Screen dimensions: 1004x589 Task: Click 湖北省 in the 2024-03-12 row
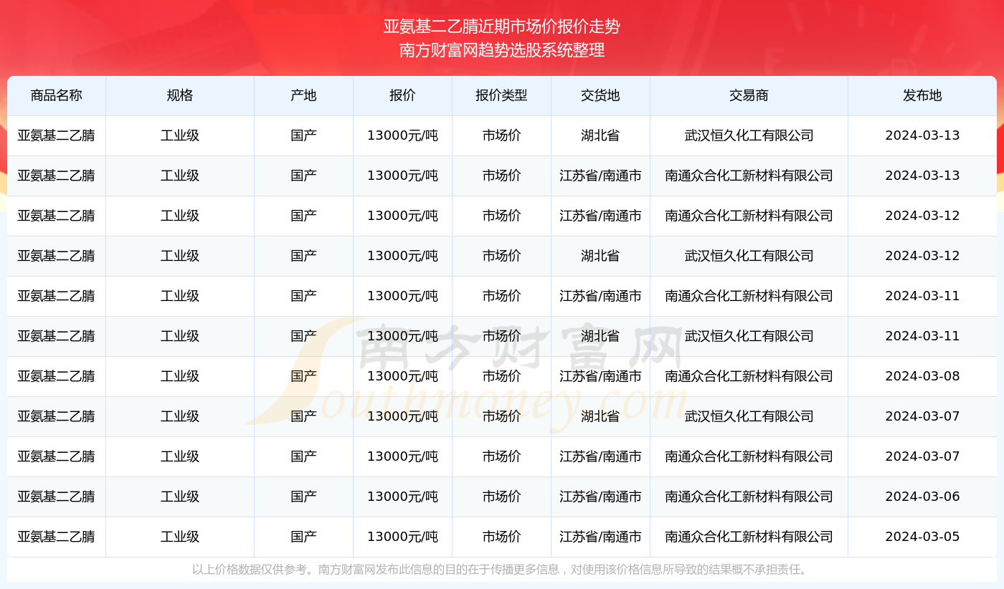(x=600, y=256)
